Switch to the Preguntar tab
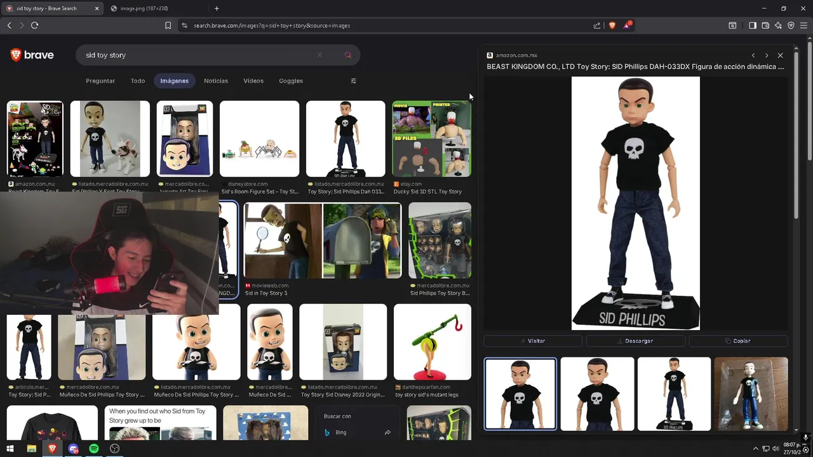The height and width of the screenshot is (457, 813). [x=100, y=81]
